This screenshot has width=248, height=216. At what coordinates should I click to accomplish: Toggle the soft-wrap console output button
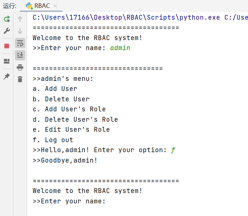pyautogui.click(x=20, y=43)
